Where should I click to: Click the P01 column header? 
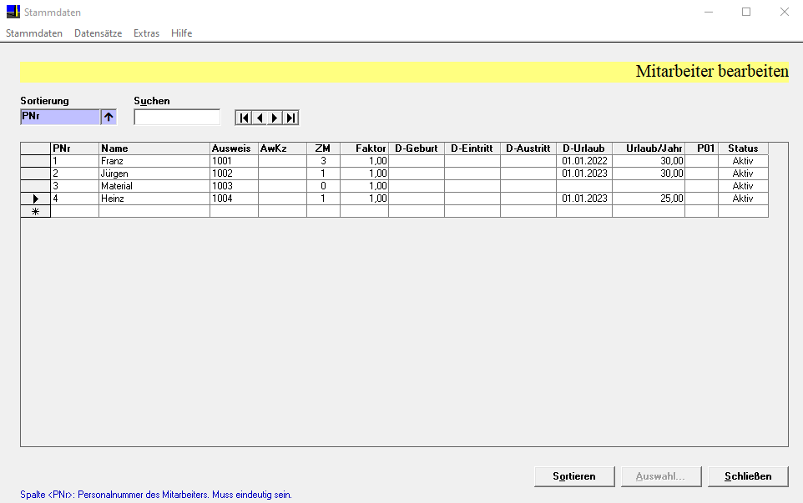702,148
